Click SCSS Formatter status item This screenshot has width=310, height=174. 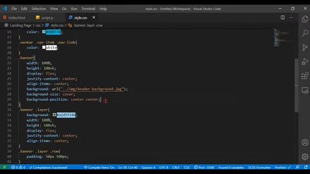[x=260, y=167]
